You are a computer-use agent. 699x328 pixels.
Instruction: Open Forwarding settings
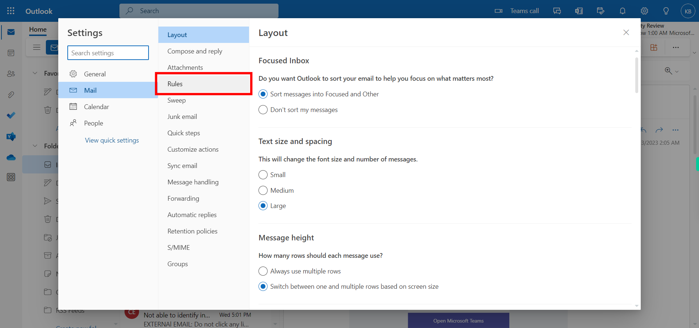(204, 199)
